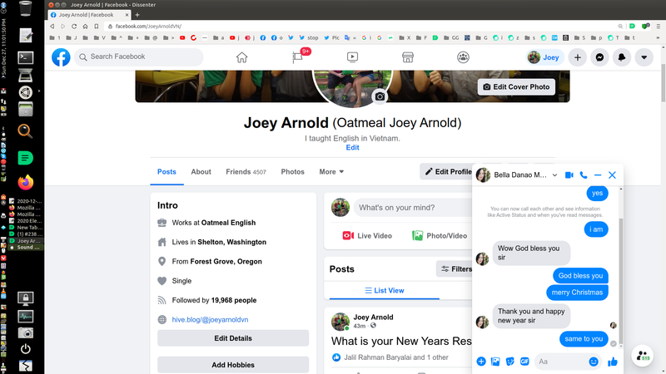Open the Marketplace storefront icon
The width and height of the screenshot is (666, 374).
[x=408, y=57]
